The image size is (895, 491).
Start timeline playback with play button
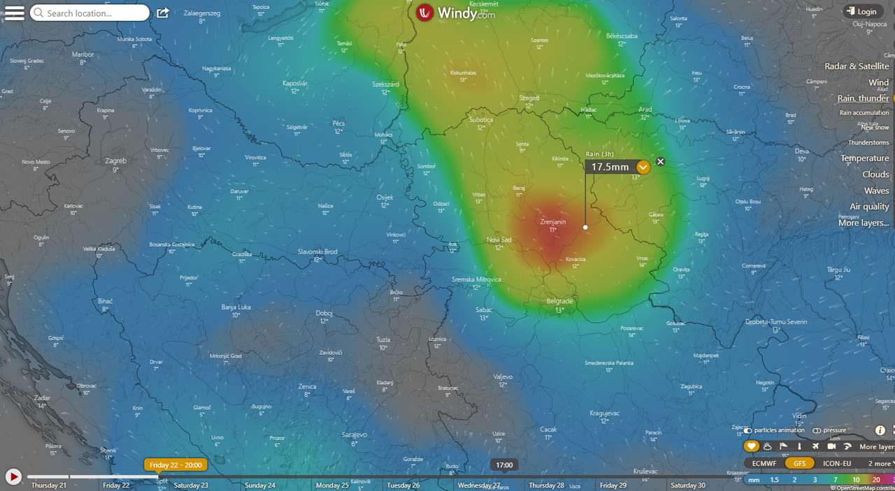pyautogui.click(x=13, y=476)
